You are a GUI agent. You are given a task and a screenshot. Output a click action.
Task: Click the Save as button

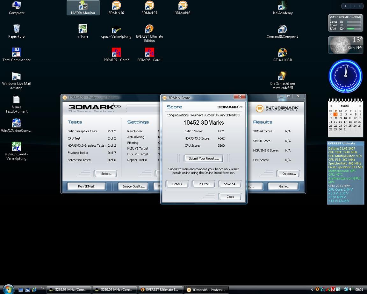[x=231, y=184]
